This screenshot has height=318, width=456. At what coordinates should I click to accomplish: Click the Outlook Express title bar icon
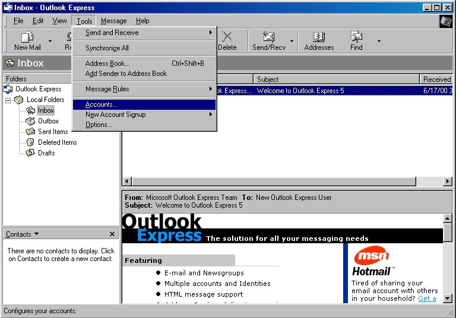click(8, 7)
